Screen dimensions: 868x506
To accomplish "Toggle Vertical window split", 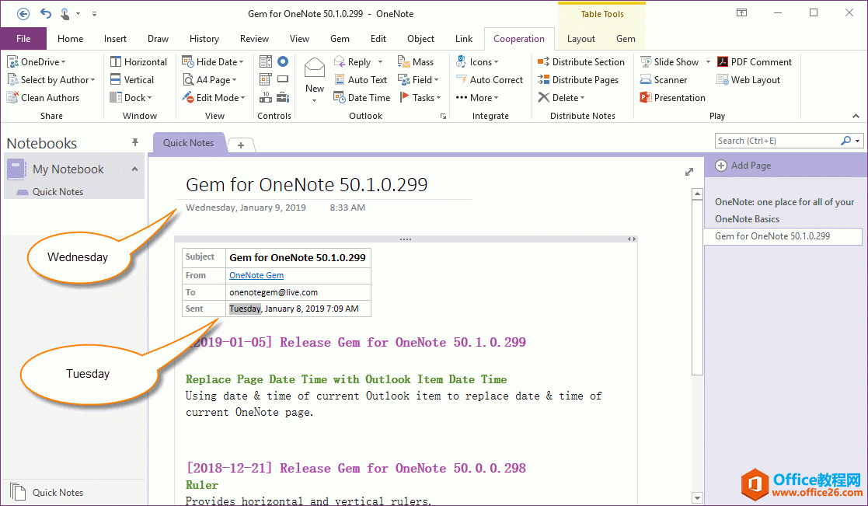I will (136, 79).
